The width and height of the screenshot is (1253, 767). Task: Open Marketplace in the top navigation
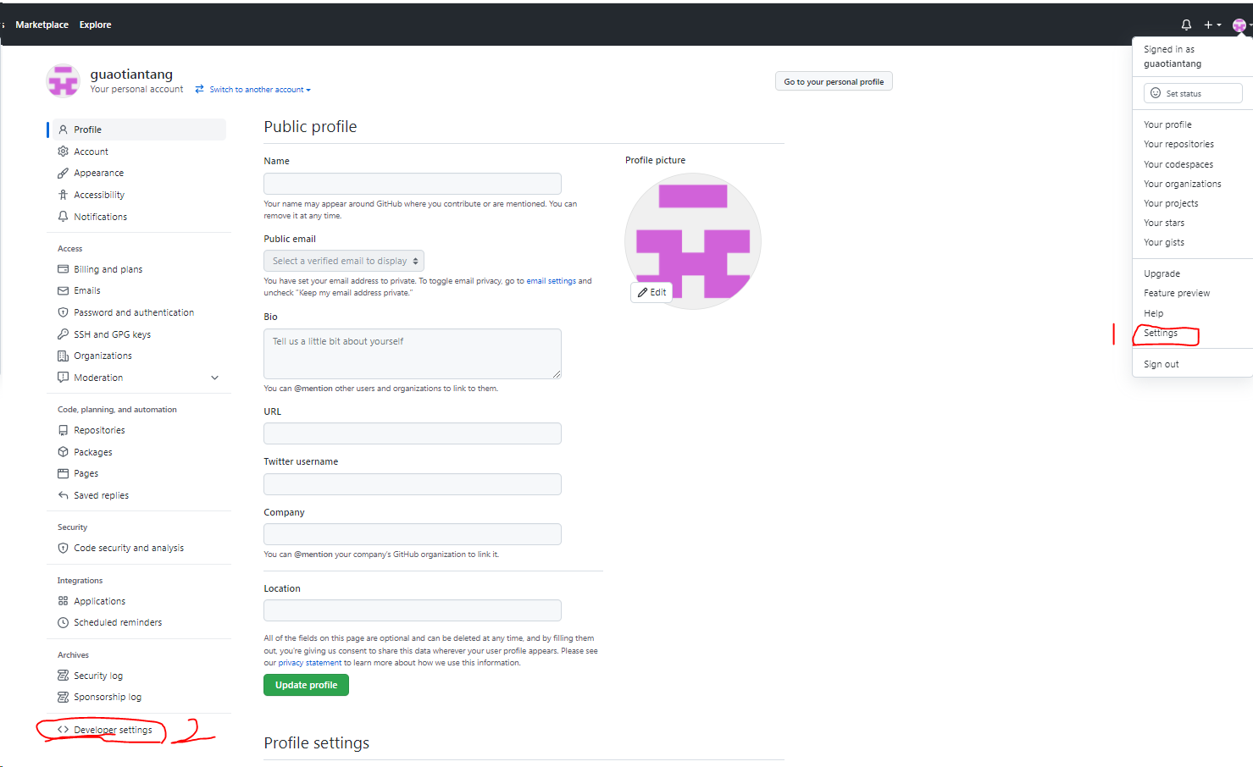tap(42, 25)
